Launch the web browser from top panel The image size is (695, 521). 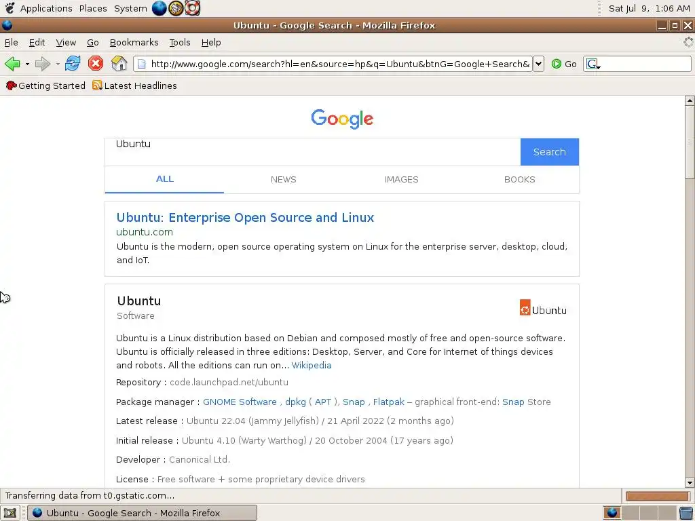pos(159,8)
